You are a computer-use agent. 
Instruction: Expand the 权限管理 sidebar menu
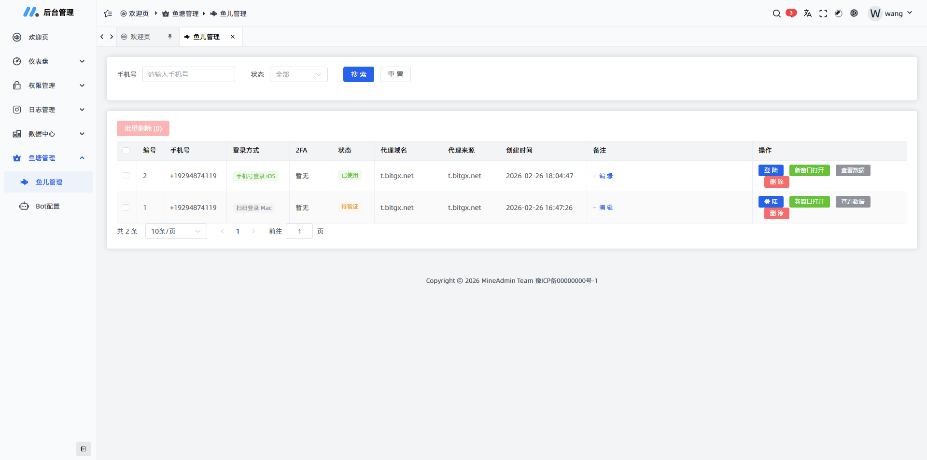click(x=48, y=85)
